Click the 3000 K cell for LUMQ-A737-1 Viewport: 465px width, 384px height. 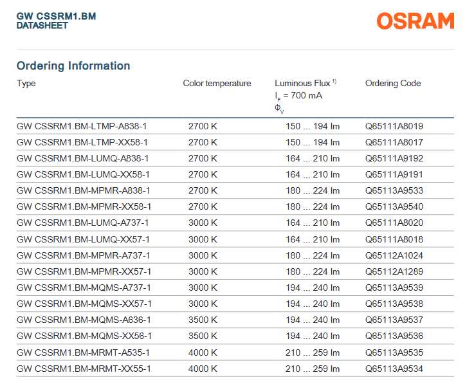pos(203,223)
